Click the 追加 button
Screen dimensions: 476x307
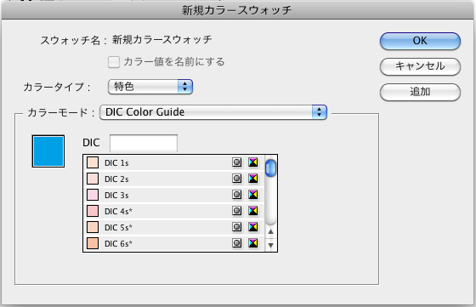click(x=420, y=92)
